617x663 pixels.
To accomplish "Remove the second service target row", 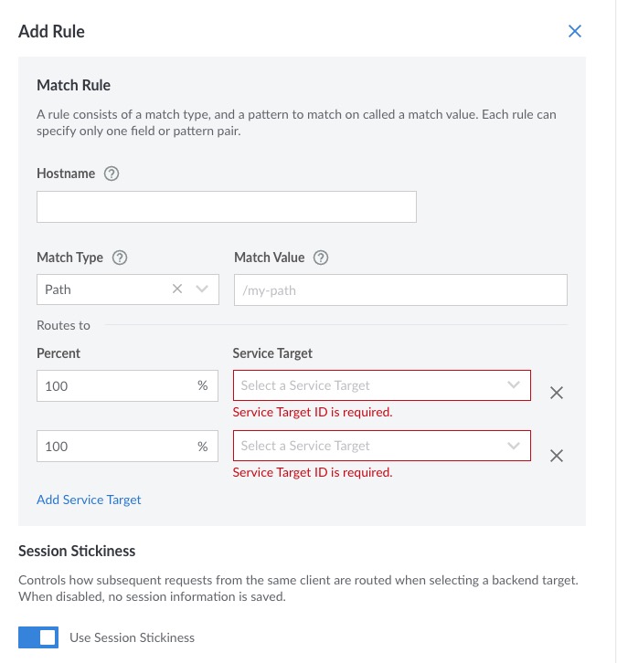I will [557, 456].
